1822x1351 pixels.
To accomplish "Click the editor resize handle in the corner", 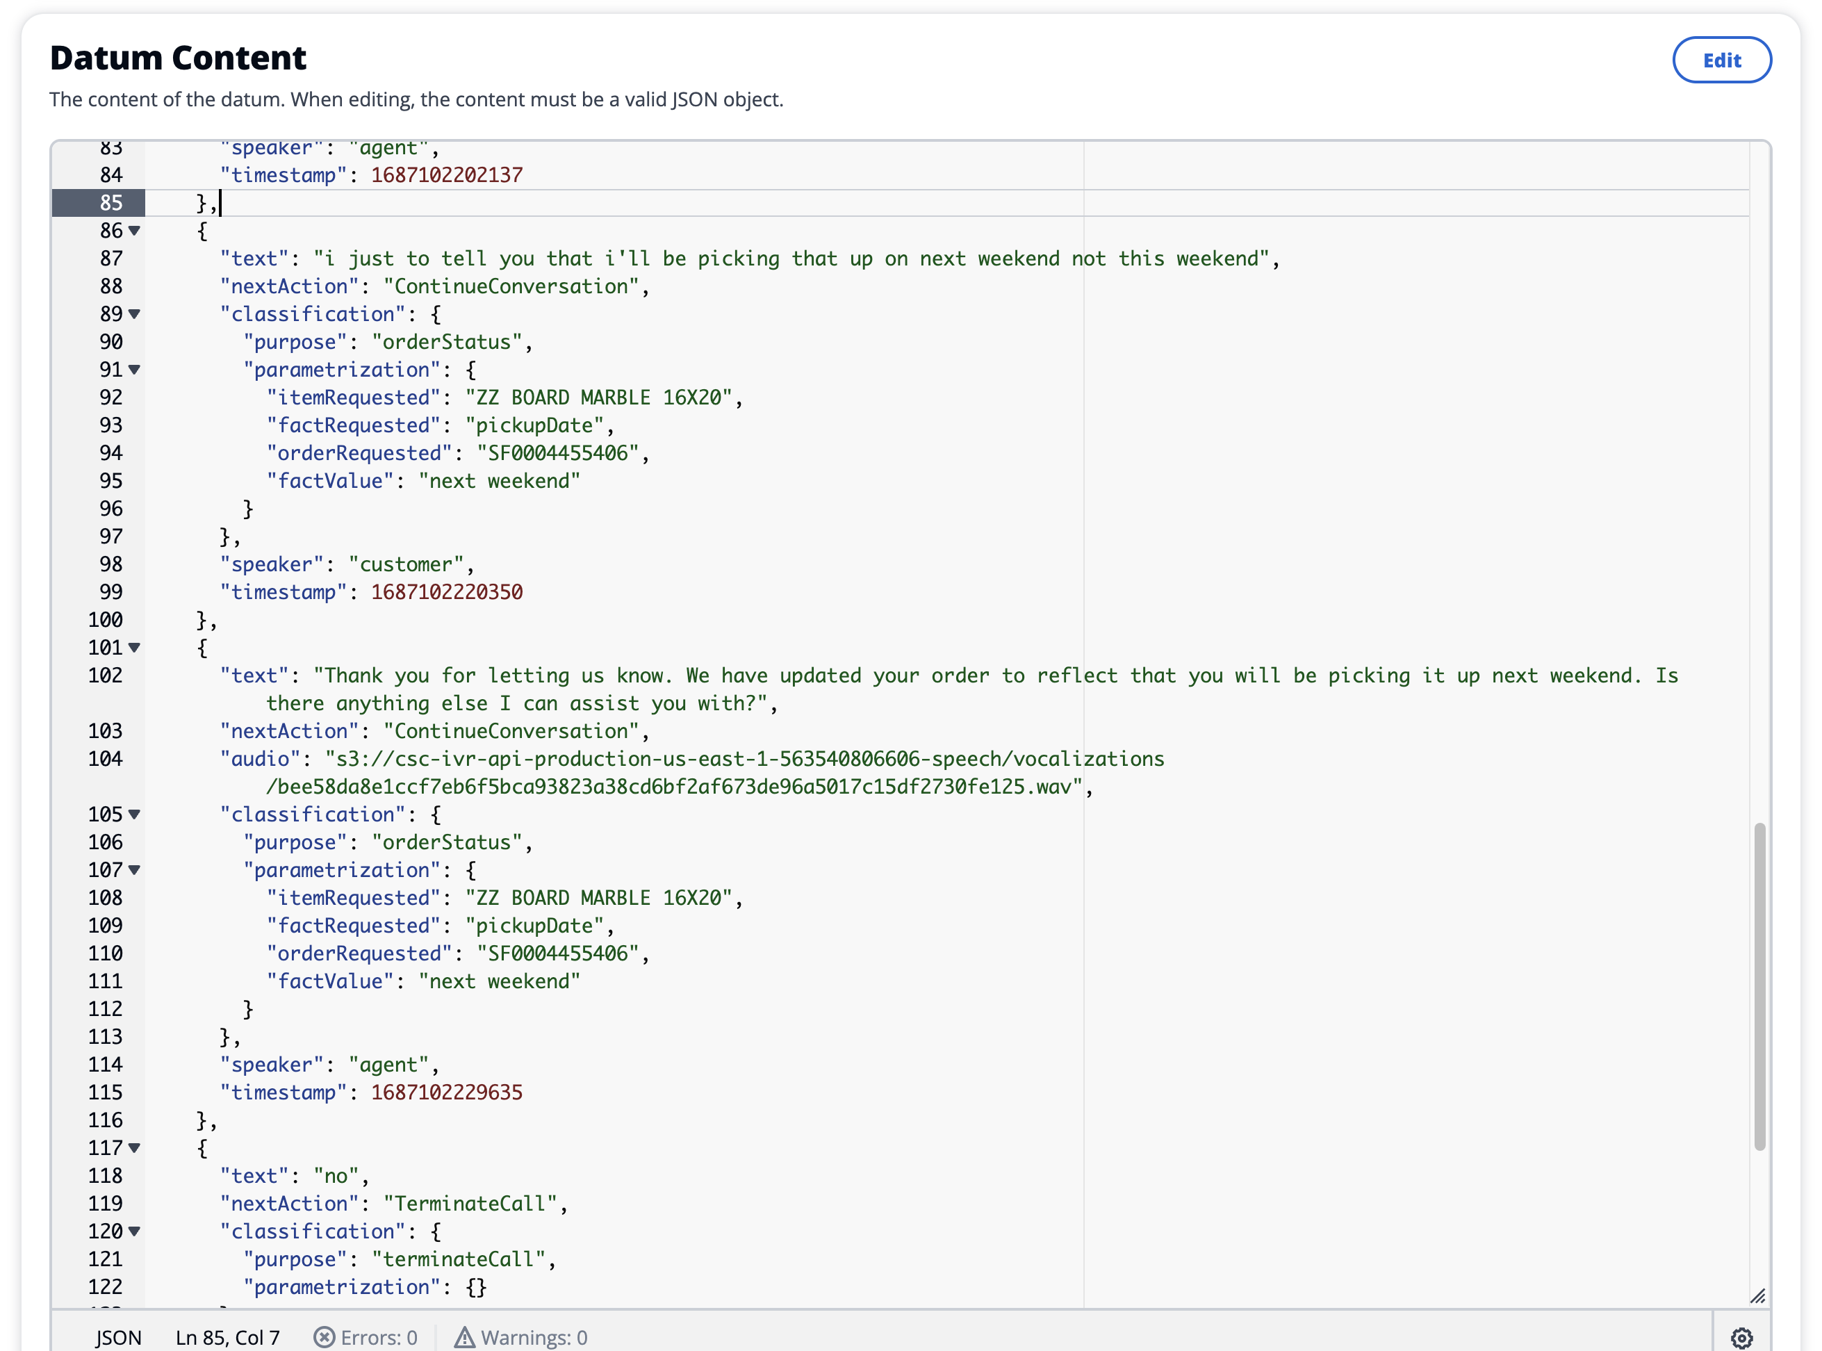I will pyautogui.click(x=1757, y=1296).
